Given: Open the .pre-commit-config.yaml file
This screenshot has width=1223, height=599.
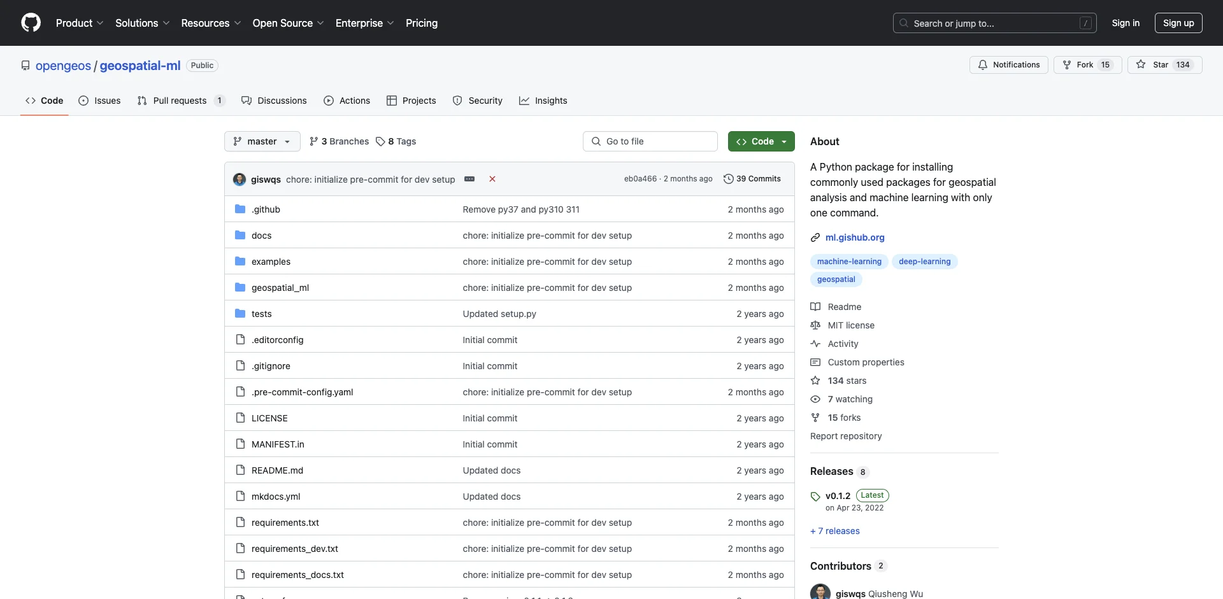Looking at the screenshot, I should [x=302, y=392].
